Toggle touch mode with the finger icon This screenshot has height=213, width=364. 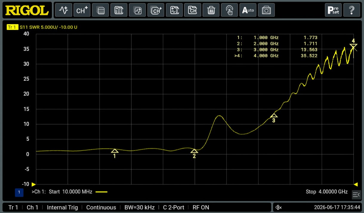click(230, 10)
